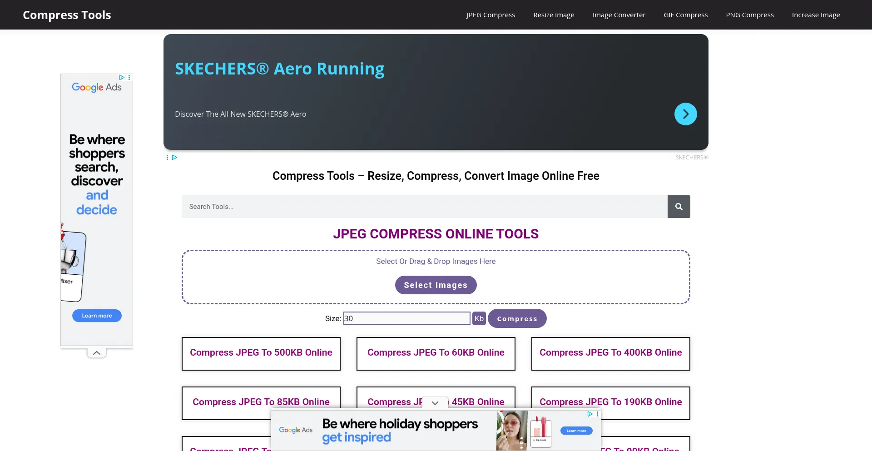Collapse the sidebar ad with up chevron
Screen dimensions: 872x451
pos(97,353)
